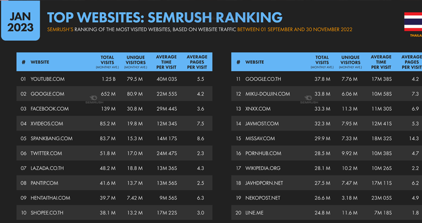Click the 11.6 M unique visitors value

[350, 213]
